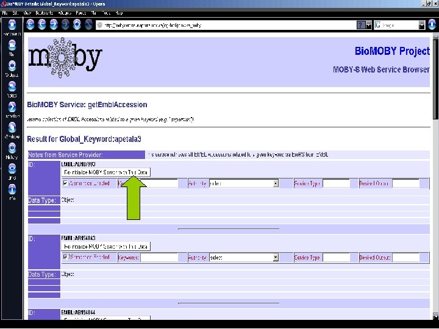The height and width of the screenshot is (329, 439).
Task: Focus Keywords field in the EMBL:AB154843 row
Action: (x=159, y=258)
